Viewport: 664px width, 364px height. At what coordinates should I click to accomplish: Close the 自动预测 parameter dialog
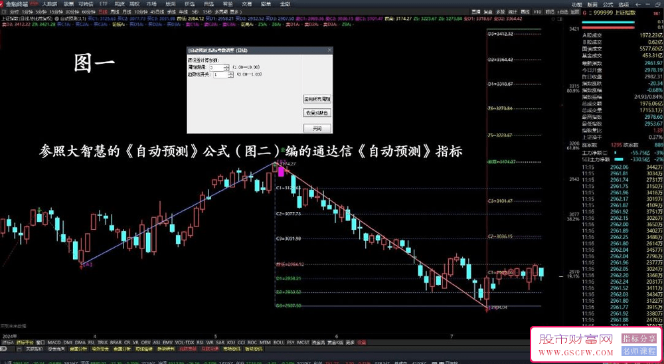329,50
